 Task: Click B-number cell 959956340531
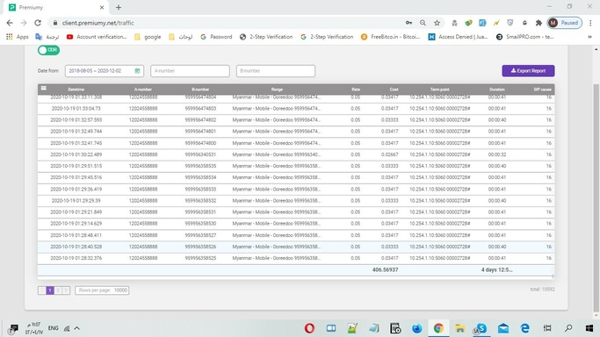200,154
